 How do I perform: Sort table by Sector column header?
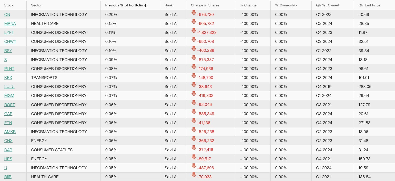click(36, 5)
